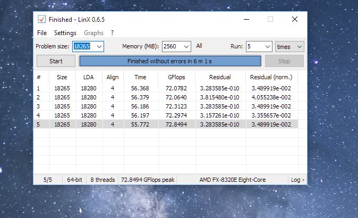Sort by the Size column header
This screenshot has width=358, height=218.
62,77
